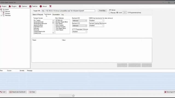Select between tamper script
The width and height of the screenshot is (175, 98).
click(x=36, y=28)
